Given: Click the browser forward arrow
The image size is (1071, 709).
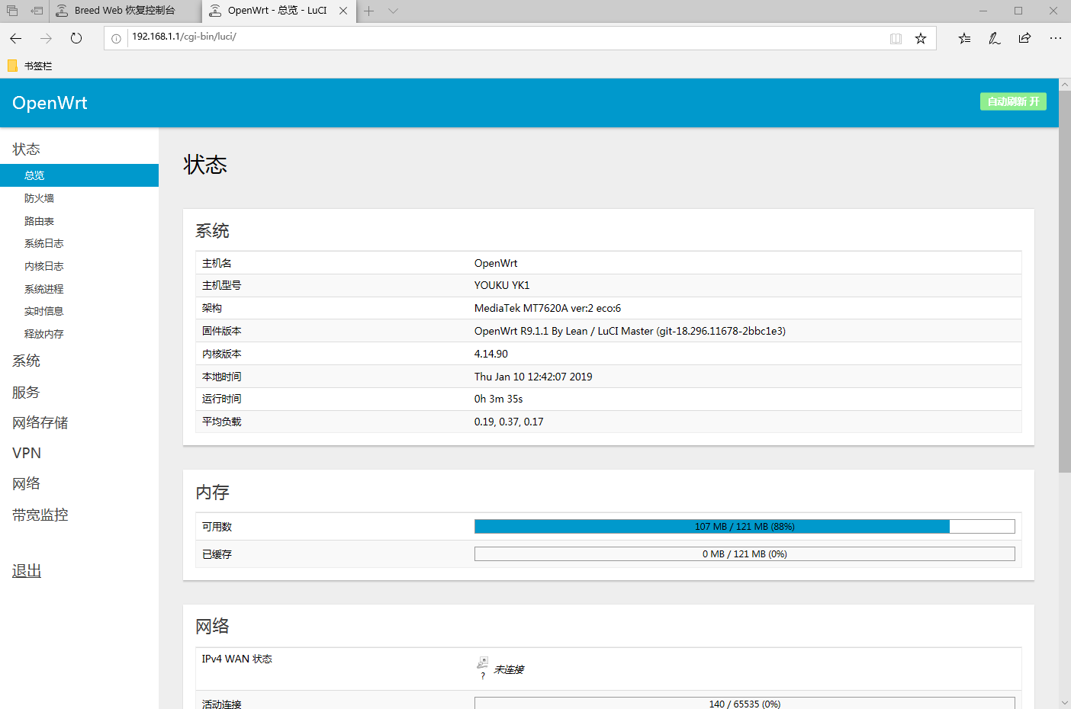Looking at the screenshot, I should click(x=46, y=38).
